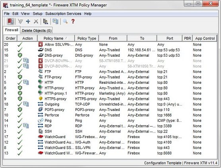Screen dimensions: 221x168
Task: Click the SSL-VPN policy type cell
Action: [82, 148]
